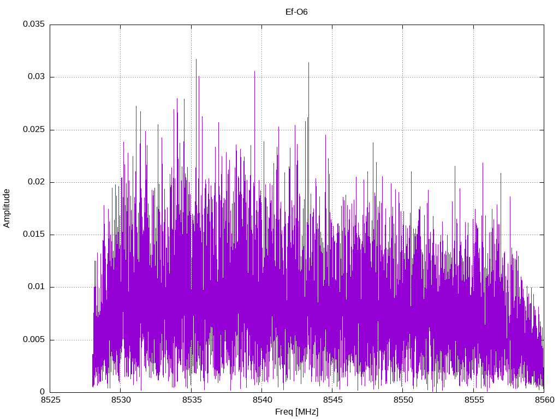
Task: Click the 8530 x-axis tick label
Action: point(121,400)
